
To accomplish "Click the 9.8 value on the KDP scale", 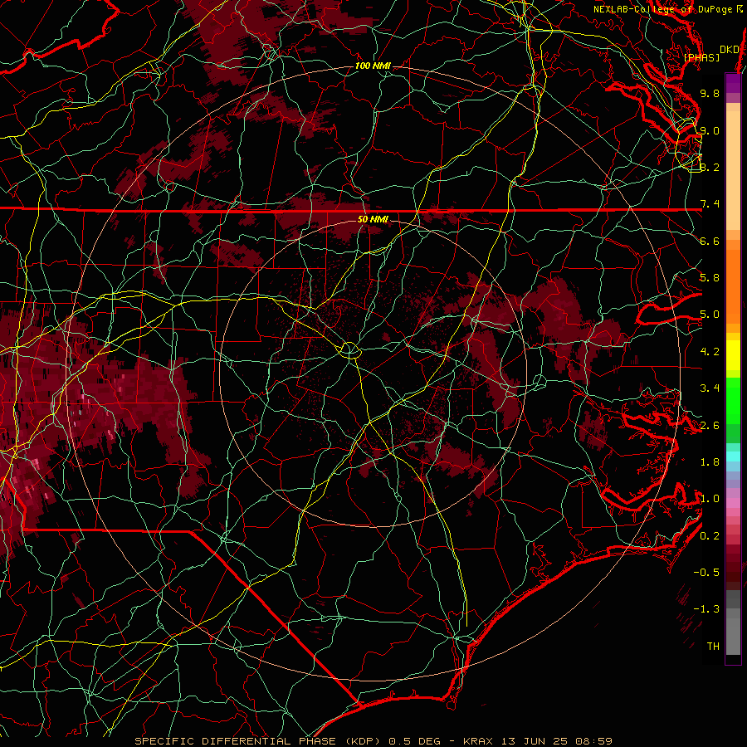I will pos(710,93).
